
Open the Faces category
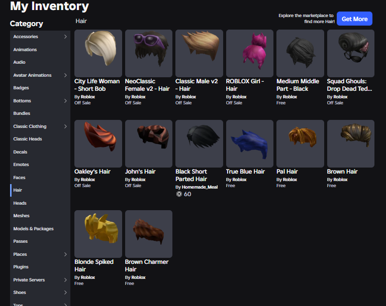(x=19, y=178)
